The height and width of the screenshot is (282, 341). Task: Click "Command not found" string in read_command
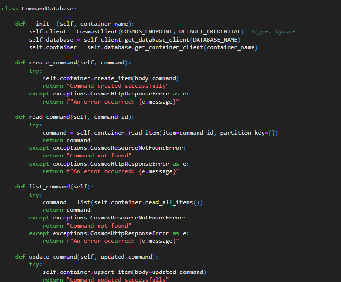(x=99, y=156)
